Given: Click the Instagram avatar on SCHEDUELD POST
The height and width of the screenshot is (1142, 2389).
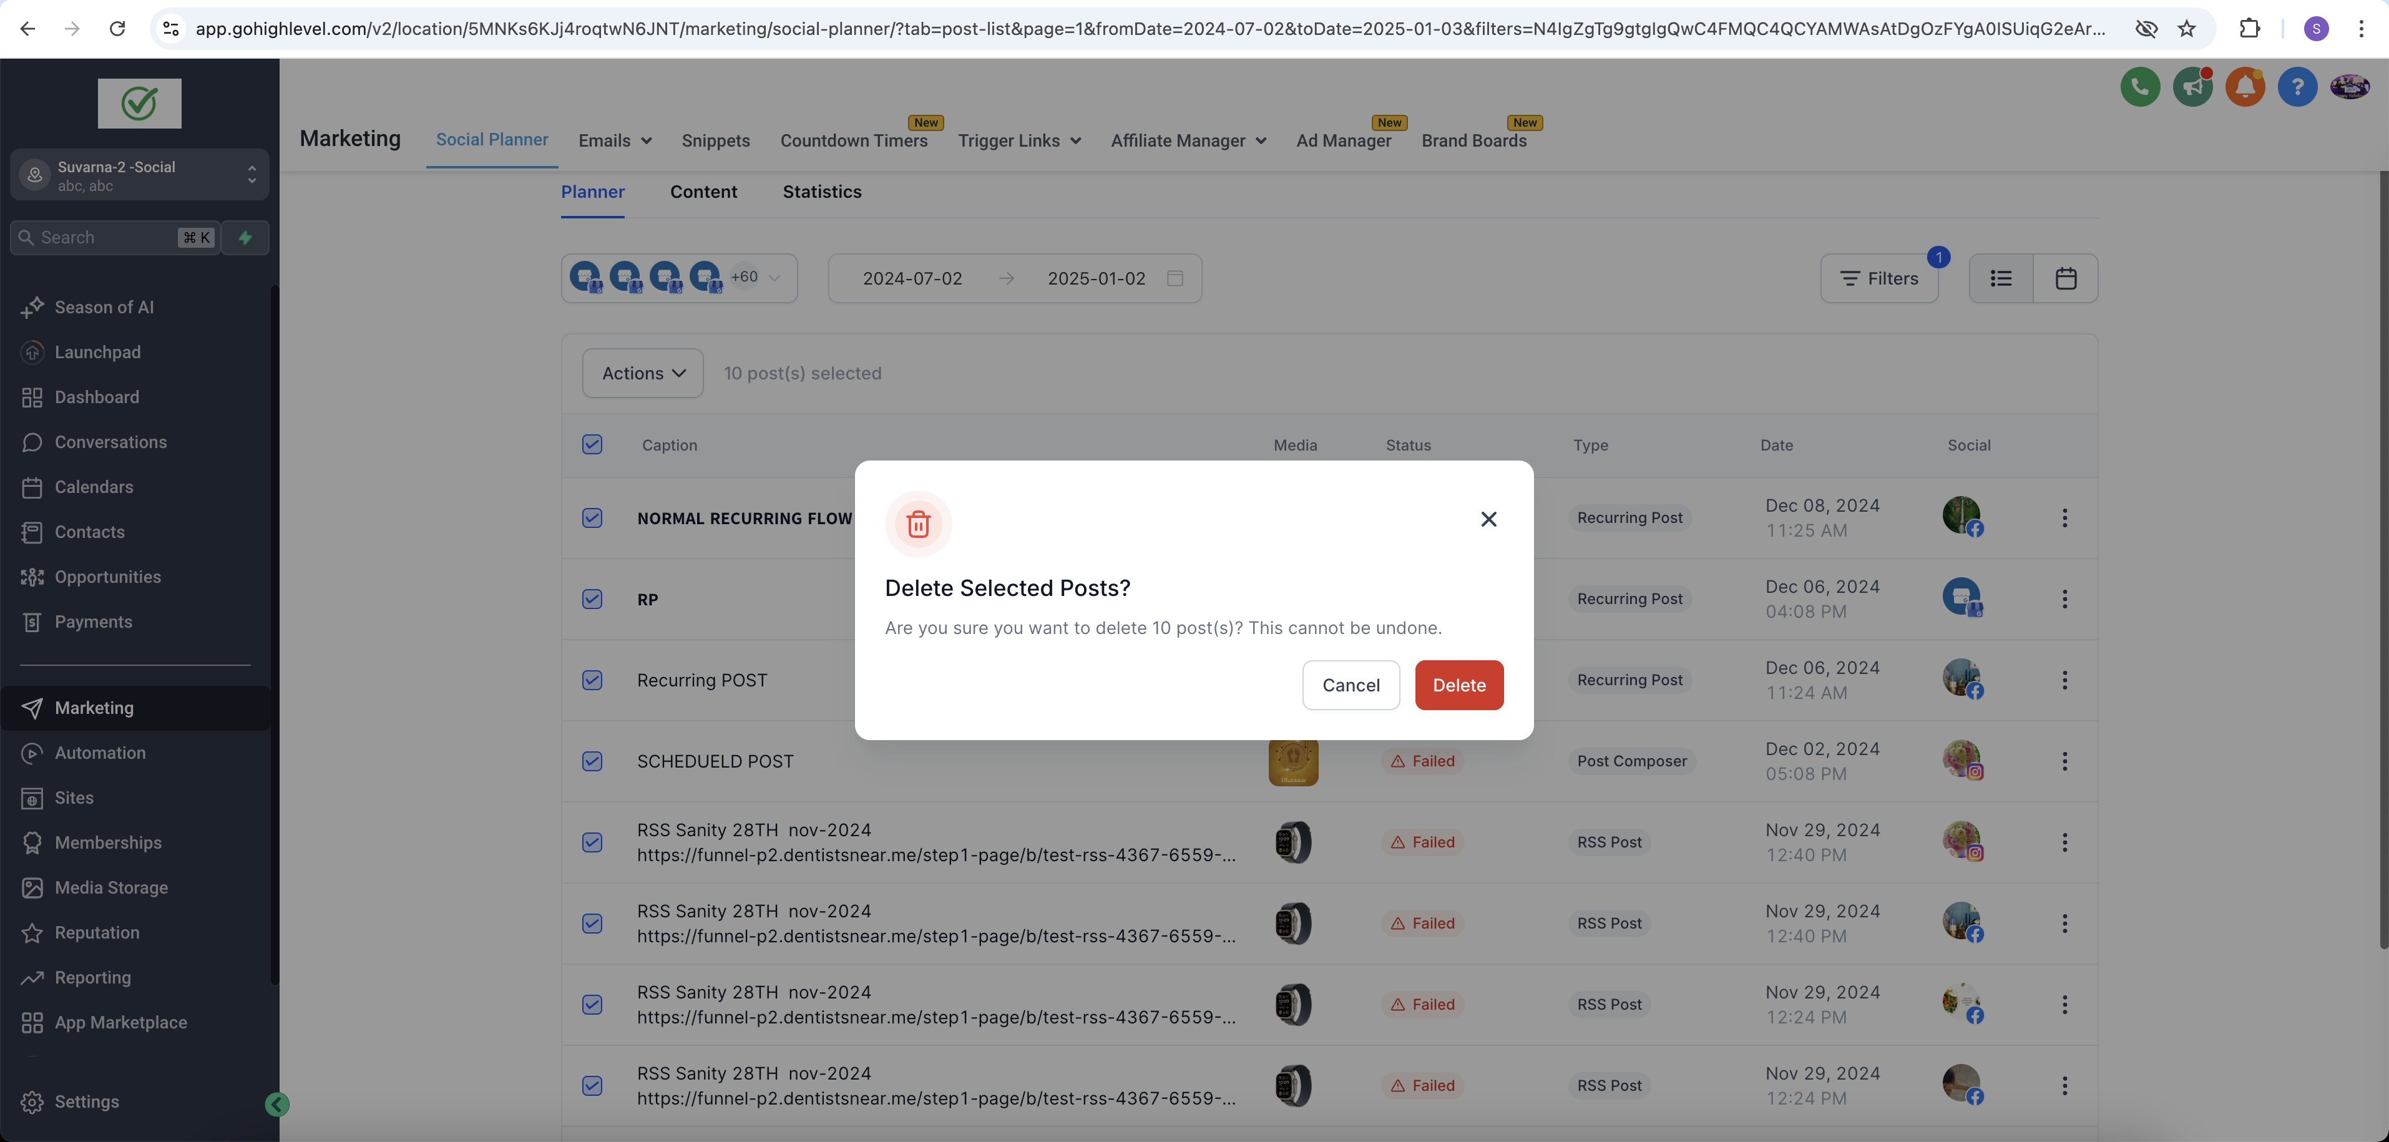Looking at the screenshot, I should click(x=1962, y=760).
